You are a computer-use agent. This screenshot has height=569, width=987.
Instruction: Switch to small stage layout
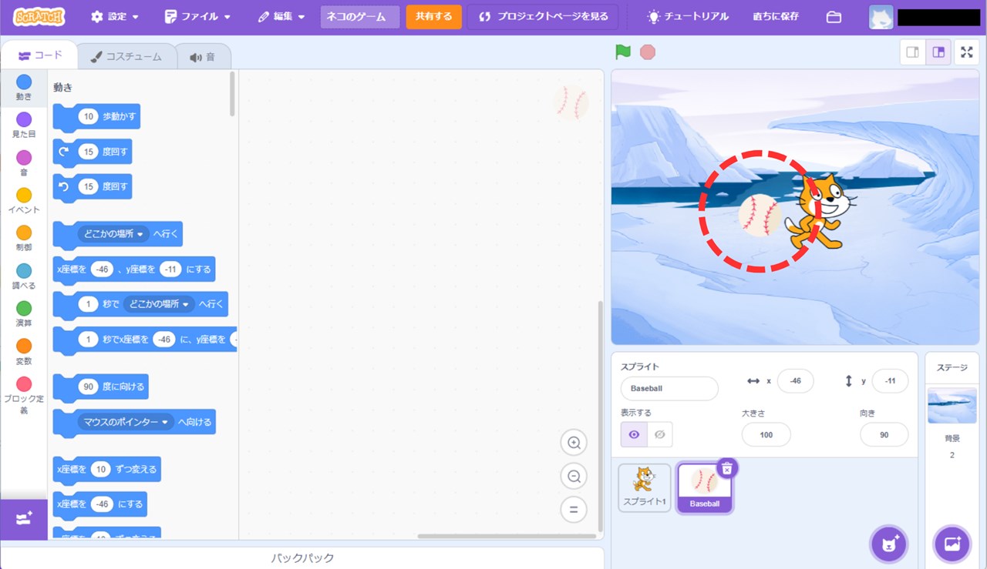(x=913, y=52)
